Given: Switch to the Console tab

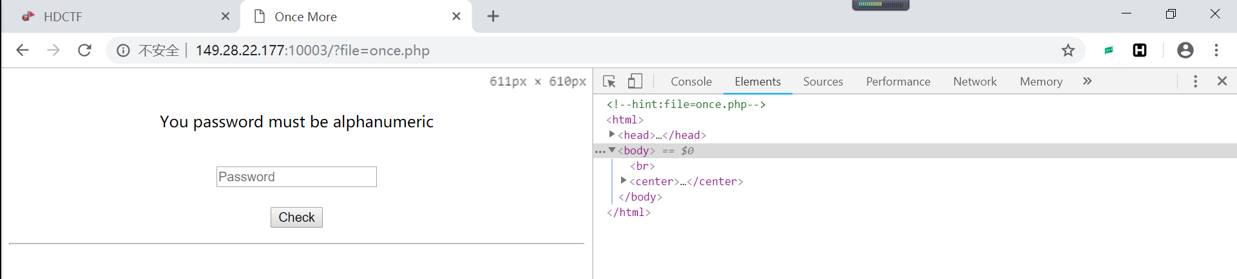Looking at the screenshot, I should tap(691, 82).
